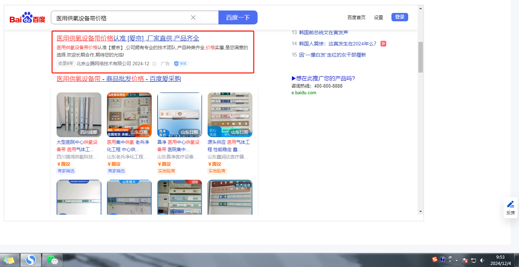Click the network tray icon
Viewport: 519px width, 267px height.
tap(474, 260)
